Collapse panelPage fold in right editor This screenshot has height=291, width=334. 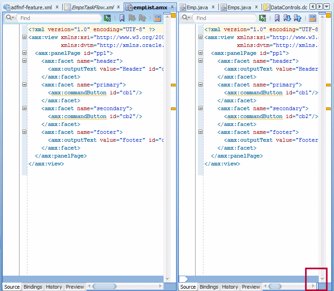[200, 53]
